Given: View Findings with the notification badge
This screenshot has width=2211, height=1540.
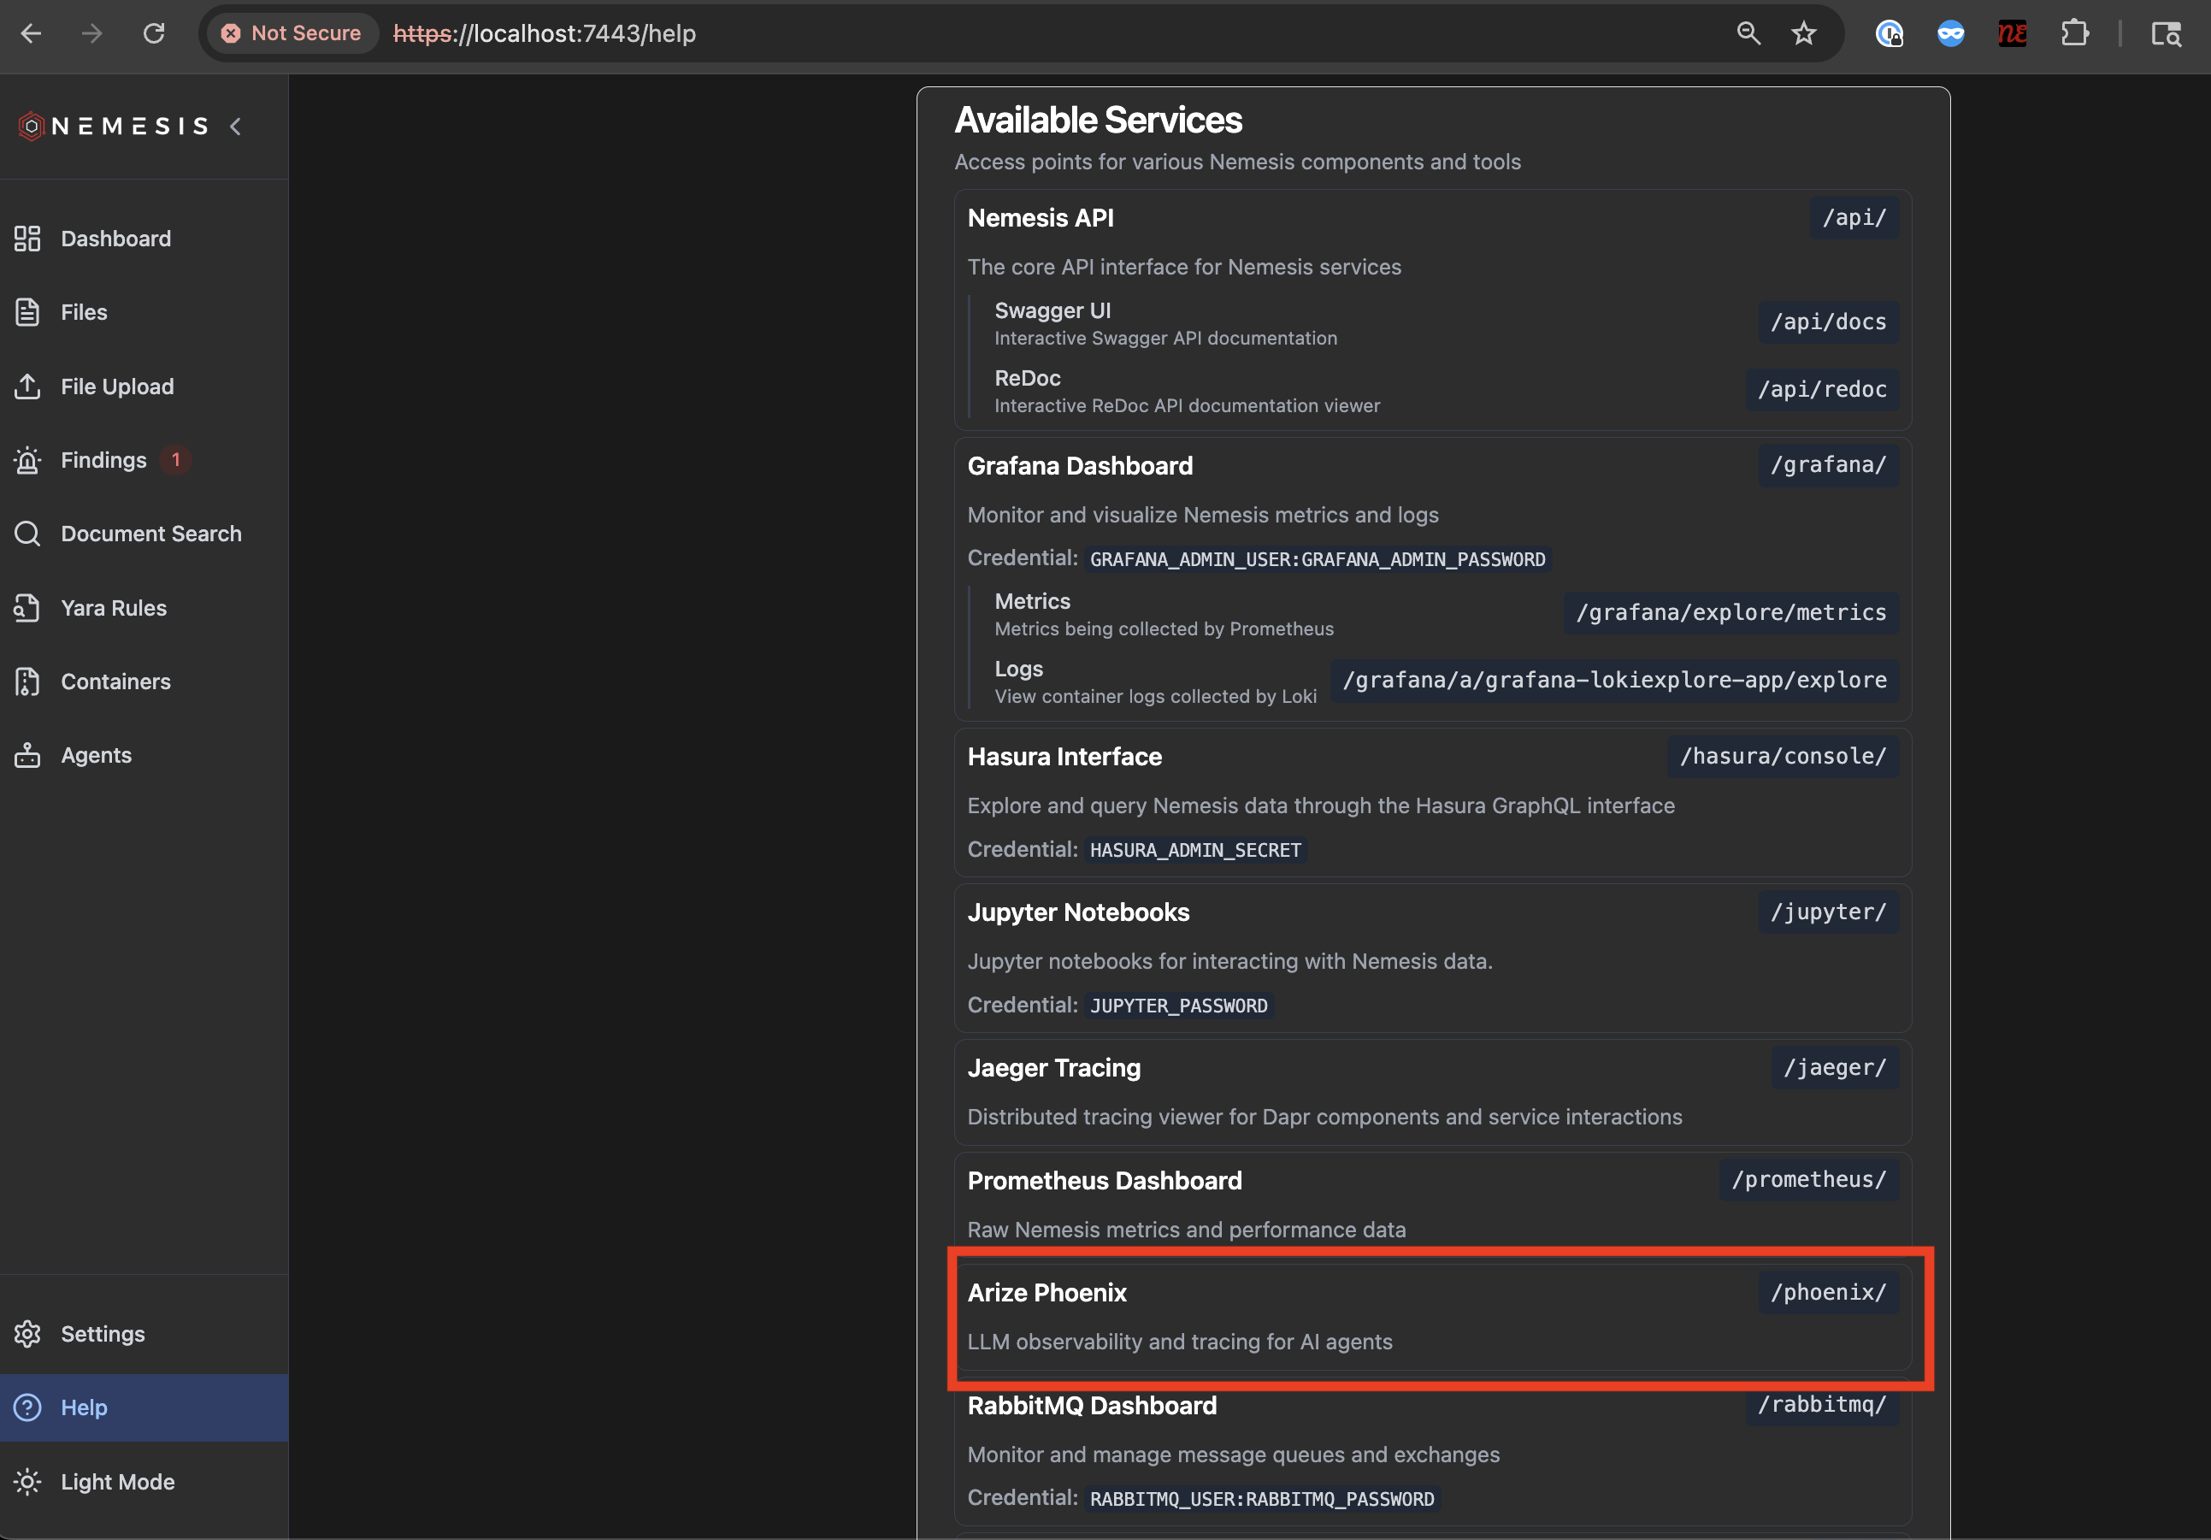Looking at the screenshot, I should coord(104,459).
